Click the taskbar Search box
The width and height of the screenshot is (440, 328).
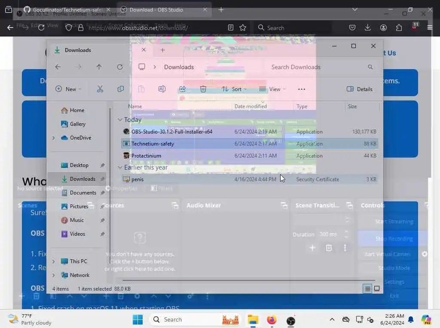[x=195, y=319]
